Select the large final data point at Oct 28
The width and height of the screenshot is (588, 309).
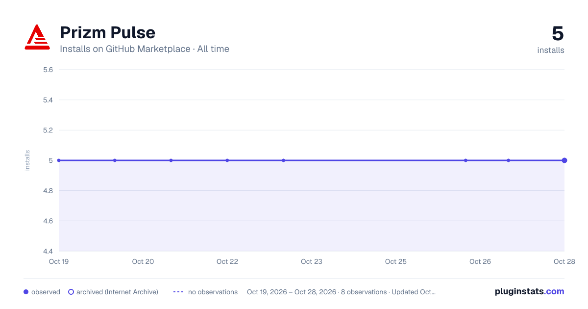[x=564, y=160]
